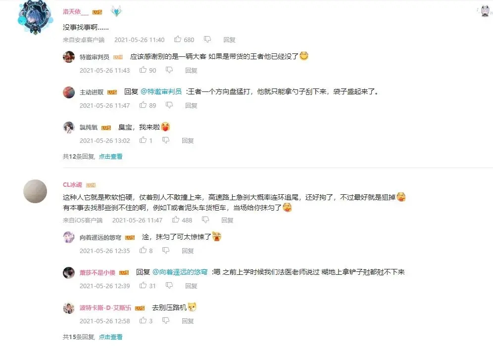Dislike 主动进取's reply about 方向盘

169,105
